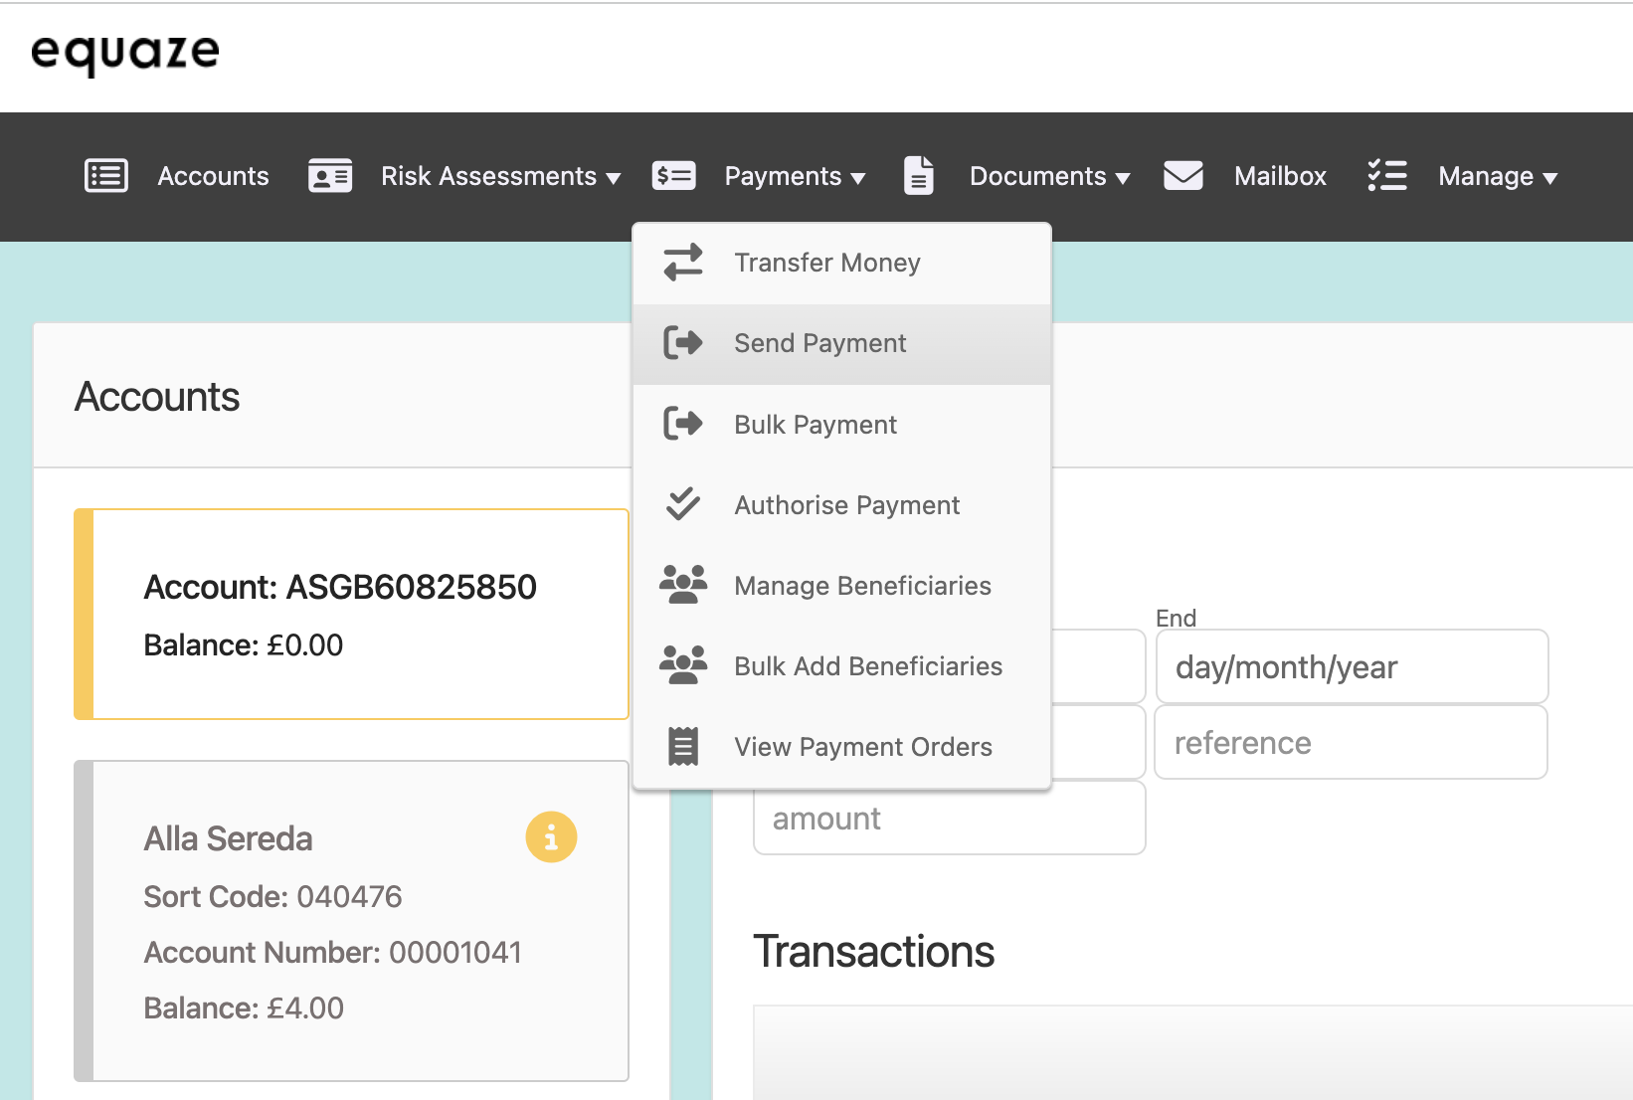Click the End date input field
Viewport: 1633px width, 1100px height.
click(1351, 667)
